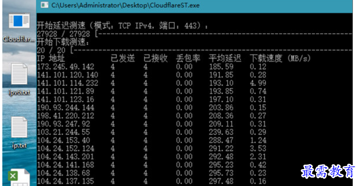The height and width of the screenshot is (186, 359).
Task: Click the '开始下载测速' line
Action: (63, 42)
